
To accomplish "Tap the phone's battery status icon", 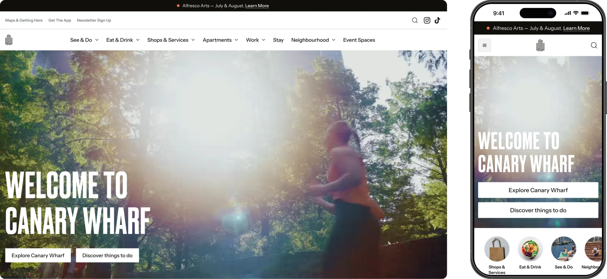I will pos(585,13).
